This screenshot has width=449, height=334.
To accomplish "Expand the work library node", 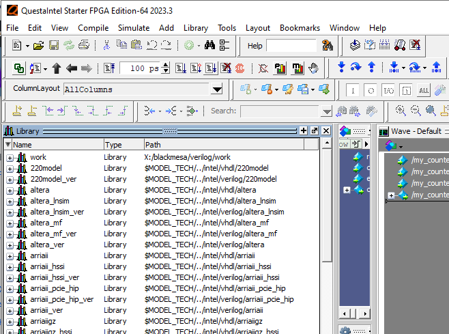I will click(10, 158).
